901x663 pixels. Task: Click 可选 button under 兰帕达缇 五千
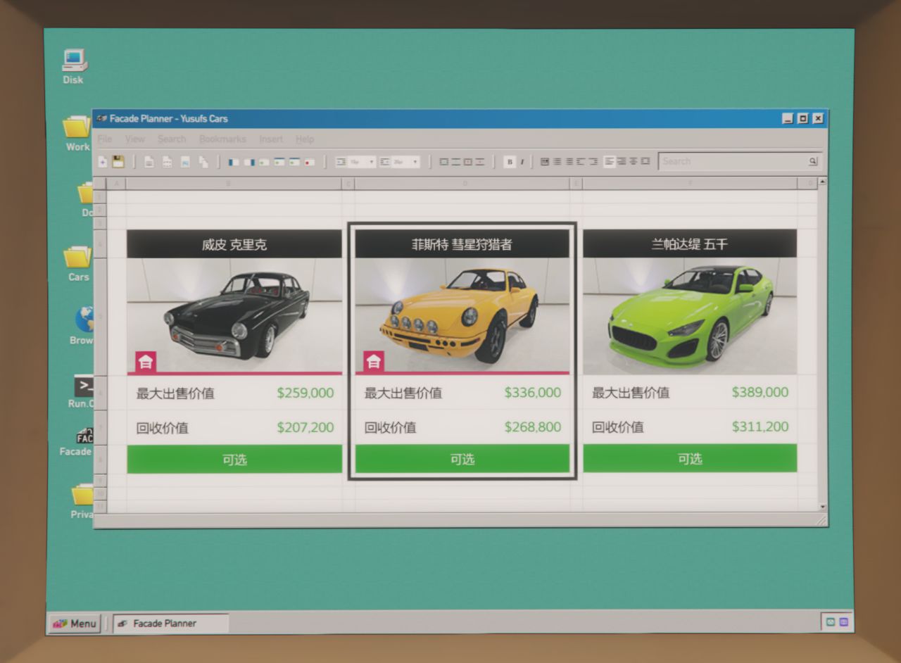(690, 459)
